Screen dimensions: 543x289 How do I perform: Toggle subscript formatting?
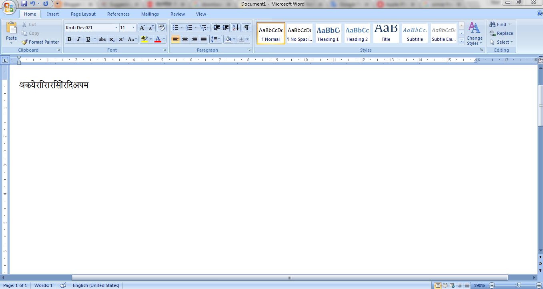coord(112,39)
